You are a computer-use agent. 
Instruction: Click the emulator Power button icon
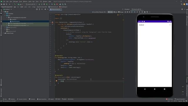point(125,12)
